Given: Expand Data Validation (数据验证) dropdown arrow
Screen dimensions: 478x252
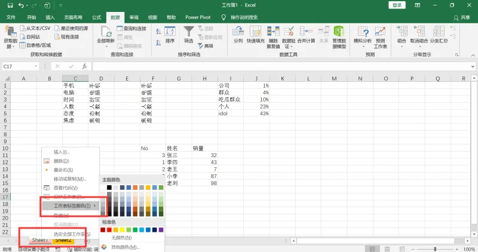Looking at the screenshot, I should tap(292, 47).
